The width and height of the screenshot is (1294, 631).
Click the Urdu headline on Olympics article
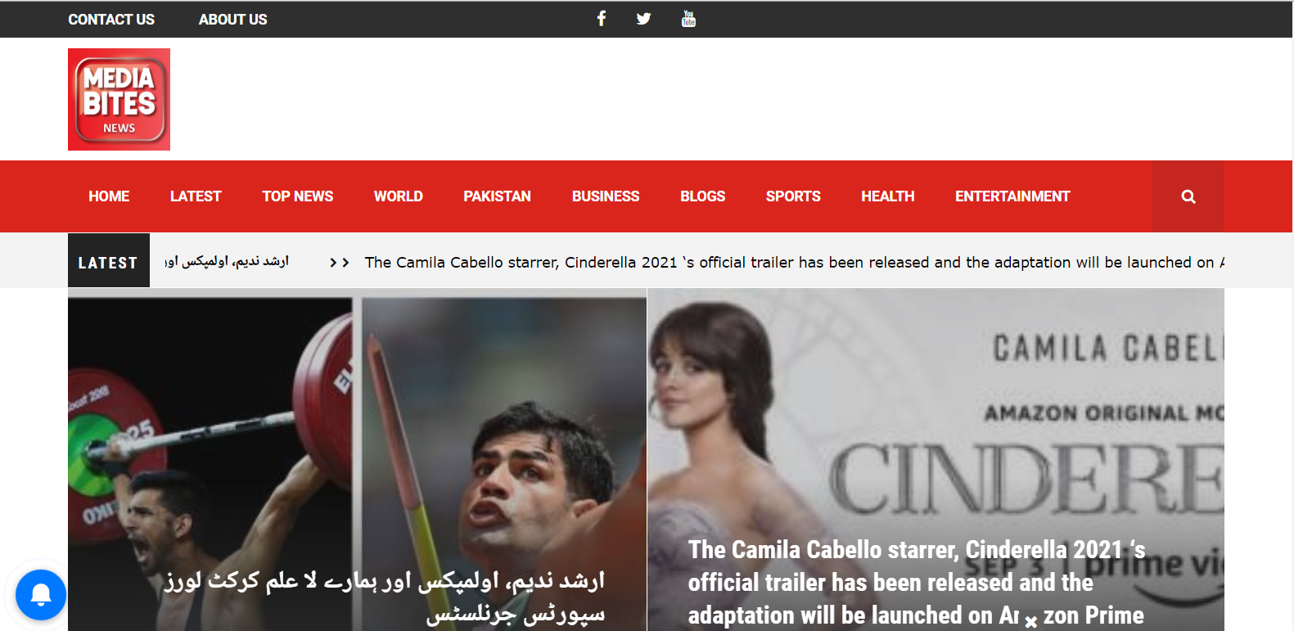(x=385, y=597)
